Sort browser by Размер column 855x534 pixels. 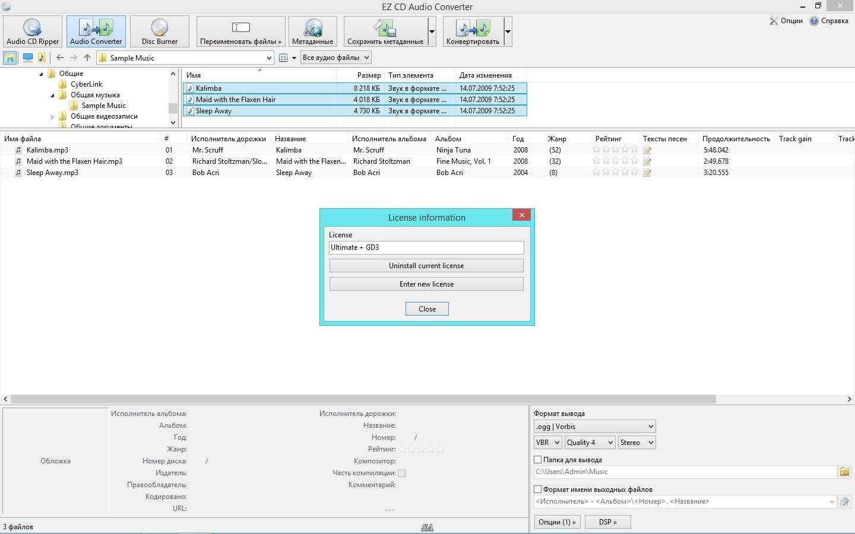[360, 75]
